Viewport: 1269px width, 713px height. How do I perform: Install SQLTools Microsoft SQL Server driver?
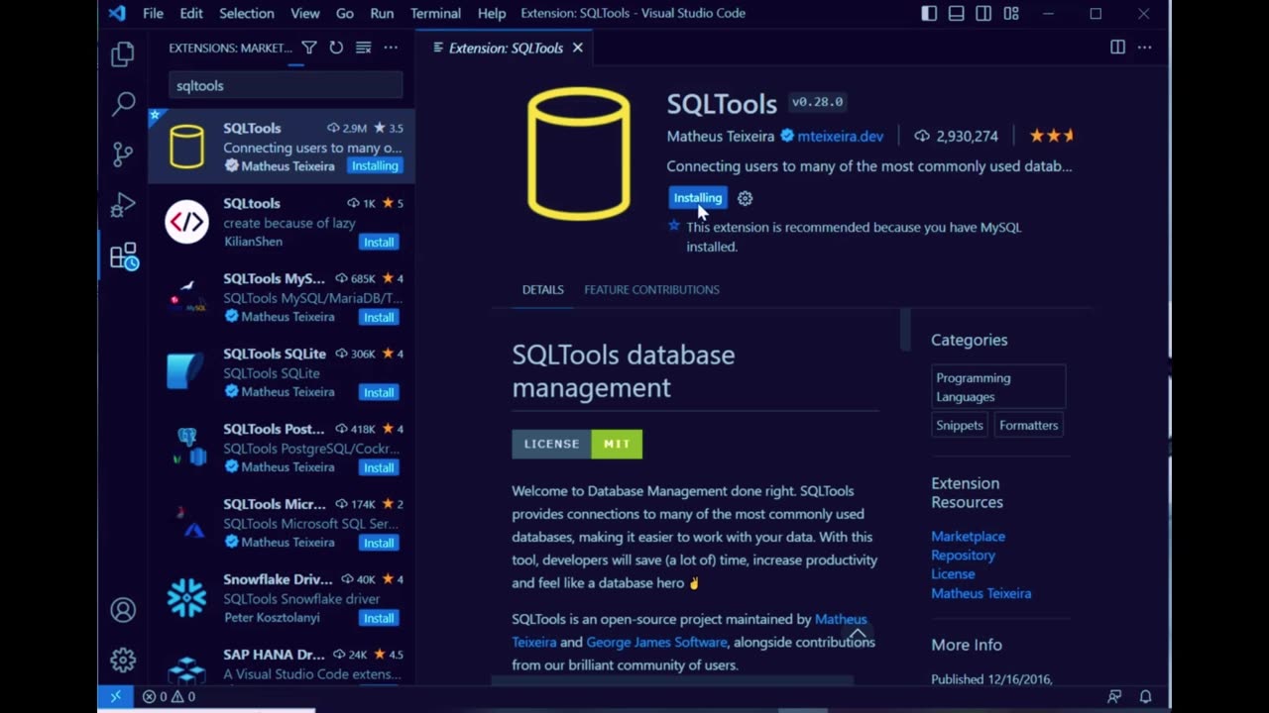(x=379, y=543)
